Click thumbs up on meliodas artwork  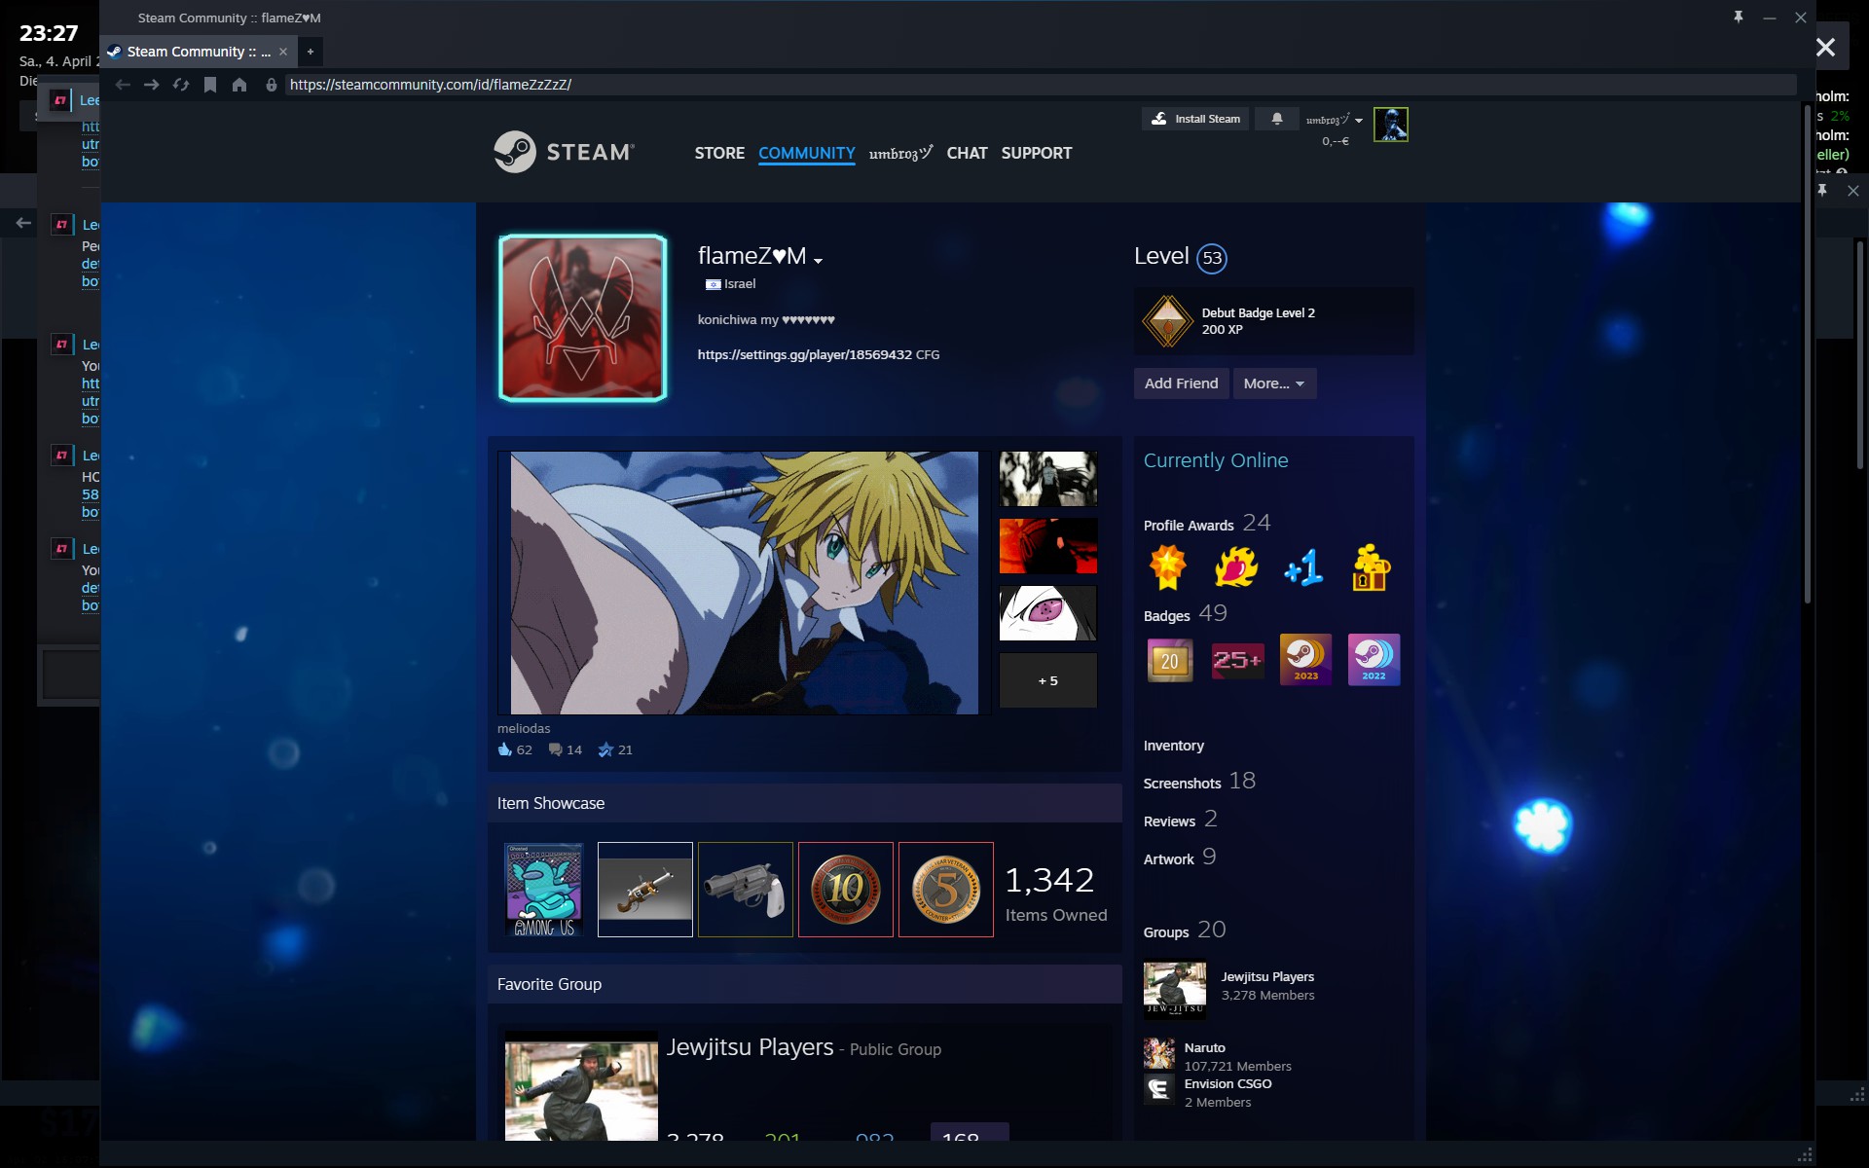tap(505, 749)
